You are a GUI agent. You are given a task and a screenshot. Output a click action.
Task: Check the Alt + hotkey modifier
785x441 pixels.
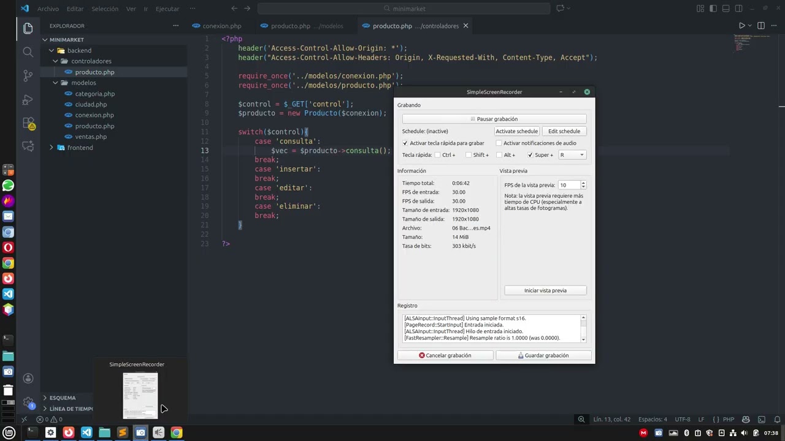point(499,155)
